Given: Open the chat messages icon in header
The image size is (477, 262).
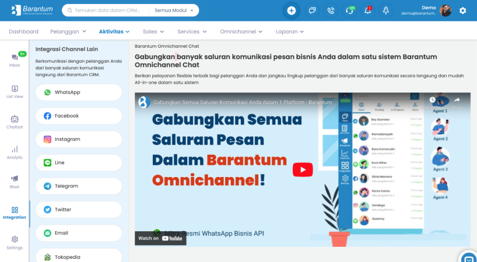Looking at the screenshot, I should click(312, 10).
